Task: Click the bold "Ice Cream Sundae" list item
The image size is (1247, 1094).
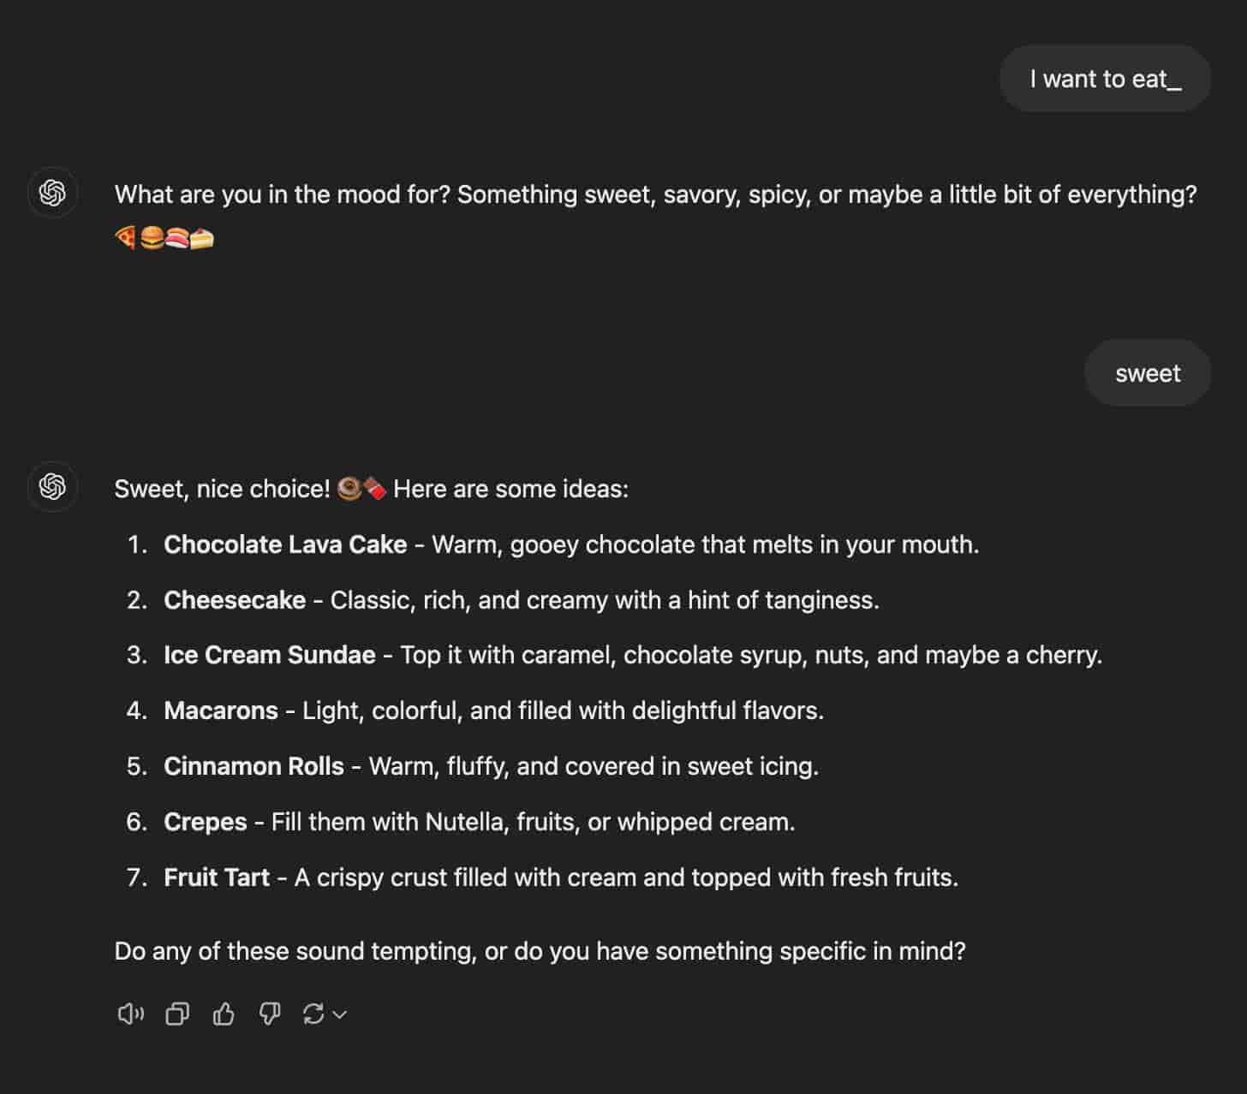Action: point(270,655)
